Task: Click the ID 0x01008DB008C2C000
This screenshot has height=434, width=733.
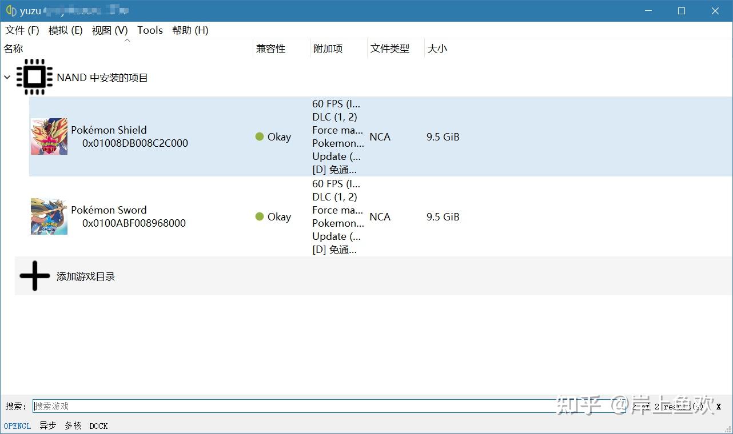Action: (135, 143)
